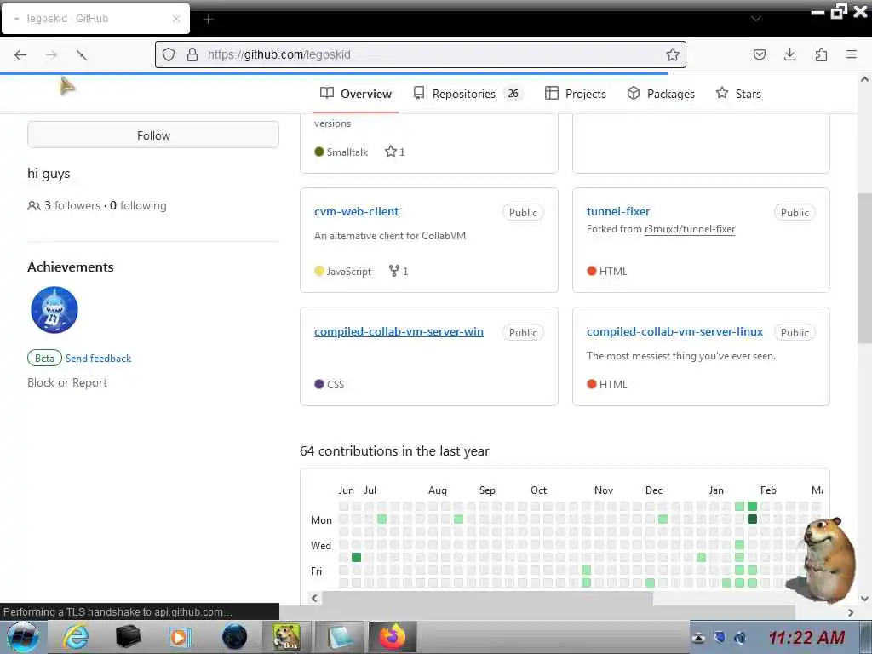872x654 pixels.
Task: Click fork count on cvm-web-client
Action: (x=399, y=272)
